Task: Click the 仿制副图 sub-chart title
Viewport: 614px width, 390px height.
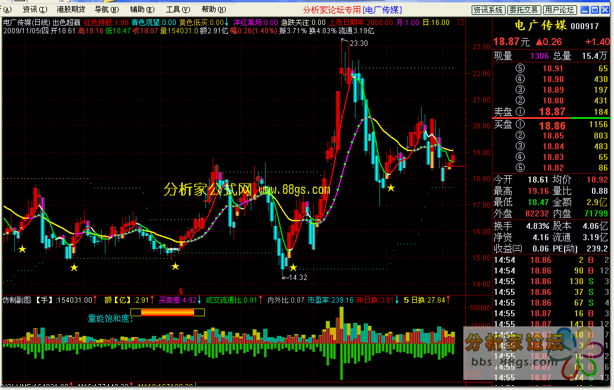Action: pos(17,300)
